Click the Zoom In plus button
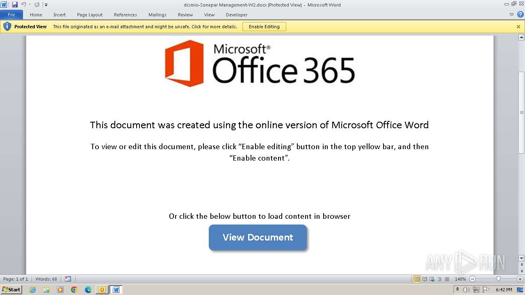525x295 pixels. coord(520,279)
